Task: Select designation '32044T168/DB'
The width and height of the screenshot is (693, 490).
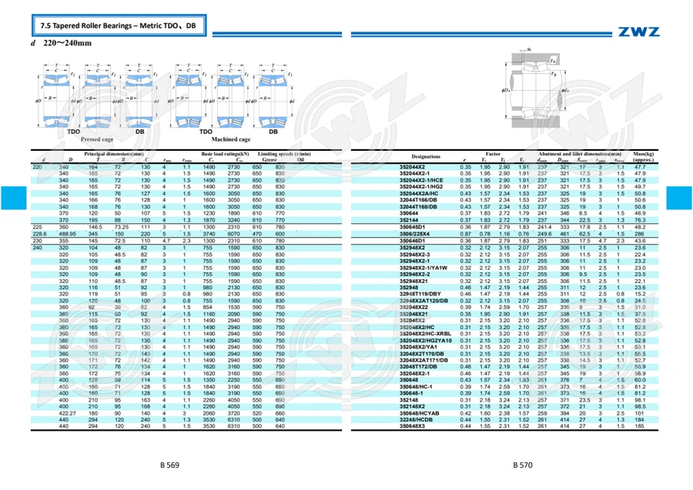Action: (x=418, y=207)
